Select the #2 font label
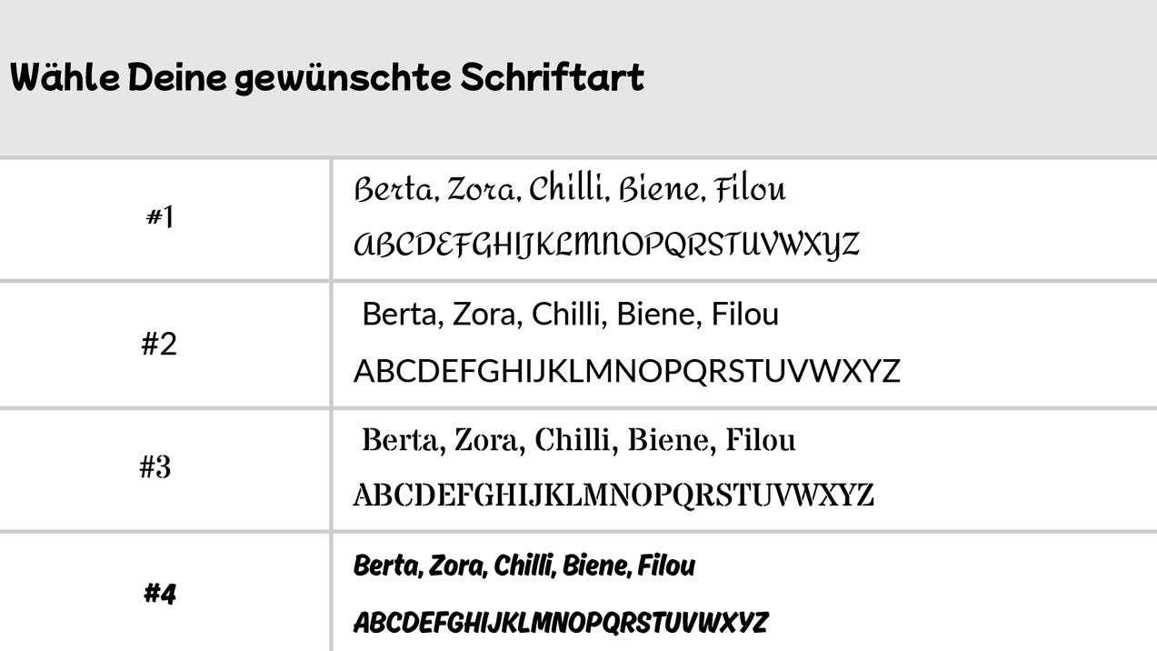 (159, 346)
